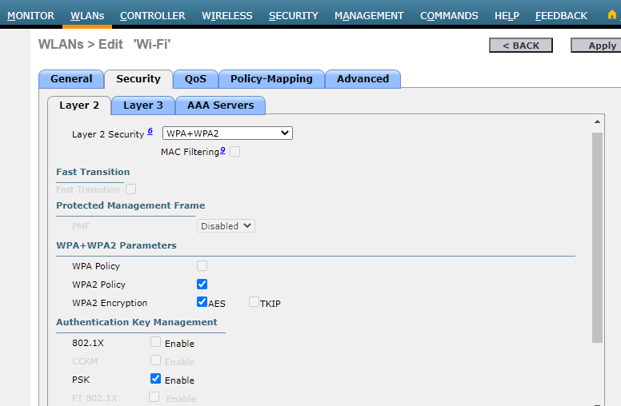The width and height of the screenshot is (621, 406).
Task: Disable the PSK Enable checkbox
Action: pos(155,380)
